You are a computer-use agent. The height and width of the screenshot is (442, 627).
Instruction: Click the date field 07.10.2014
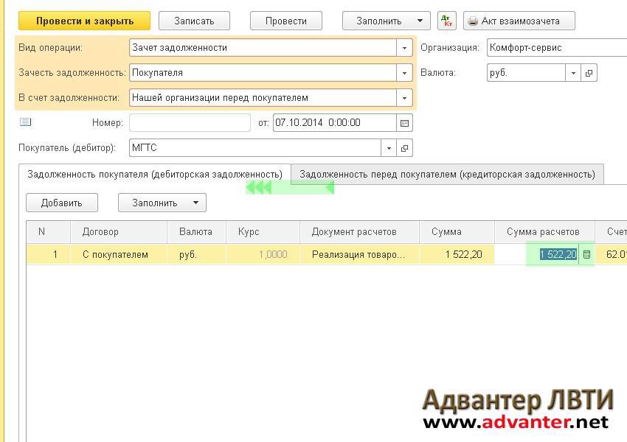coord(335,123)
